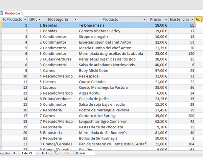203x158 pixels.
Task: Open IdCategoria column filter dropdown
Action: click(75, 20)
